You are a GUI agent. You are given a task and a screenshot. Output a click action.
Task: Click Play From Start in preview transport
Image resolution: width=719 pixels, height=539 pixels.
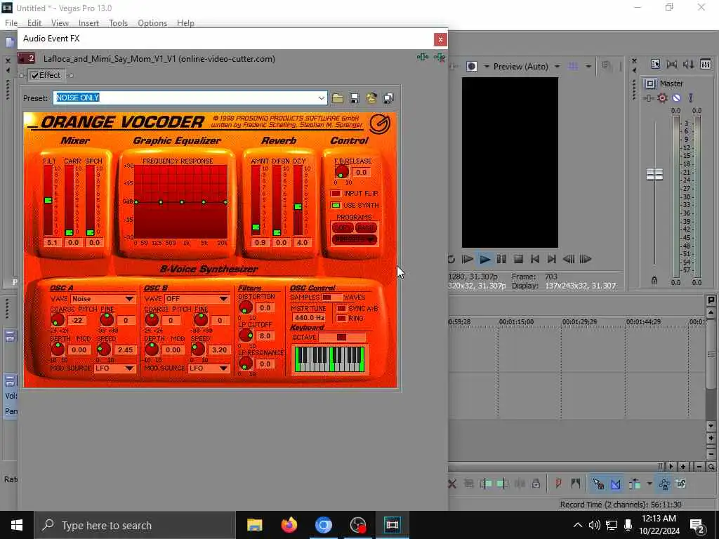pos(467,260)
